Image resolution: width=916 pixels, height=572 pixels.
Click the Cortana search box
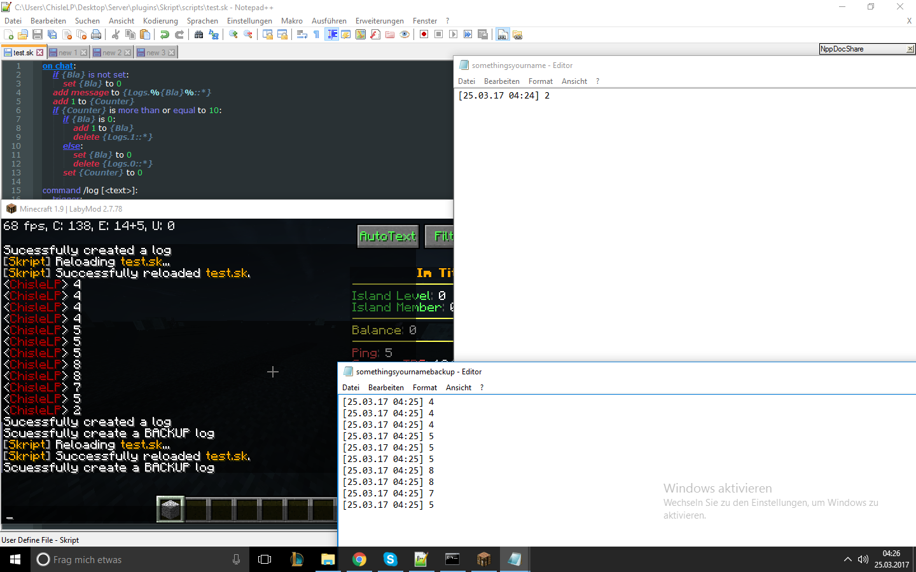(139, 559)
